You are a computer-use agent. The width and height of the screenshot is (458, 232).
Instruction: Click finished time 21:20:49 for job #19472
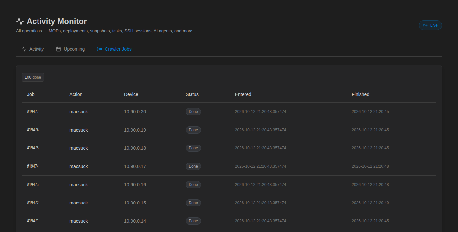pos(370,203)
